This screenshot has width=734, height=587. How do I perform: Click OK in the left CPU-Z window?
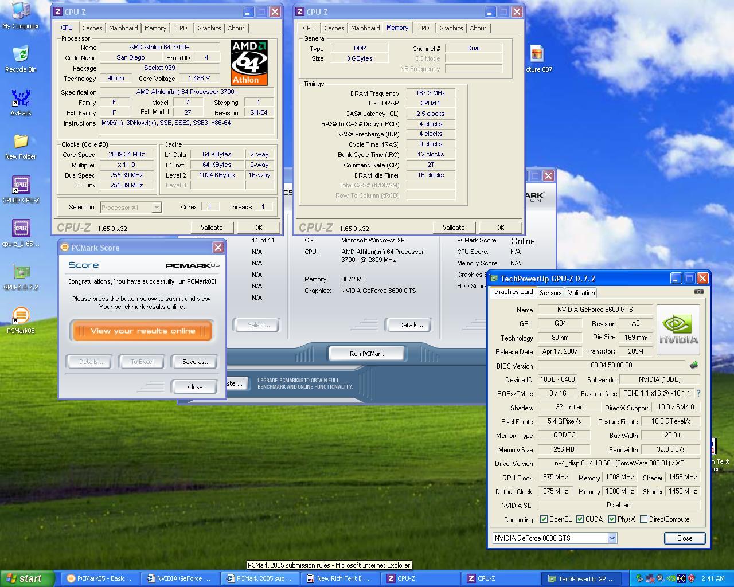(258, 228)
